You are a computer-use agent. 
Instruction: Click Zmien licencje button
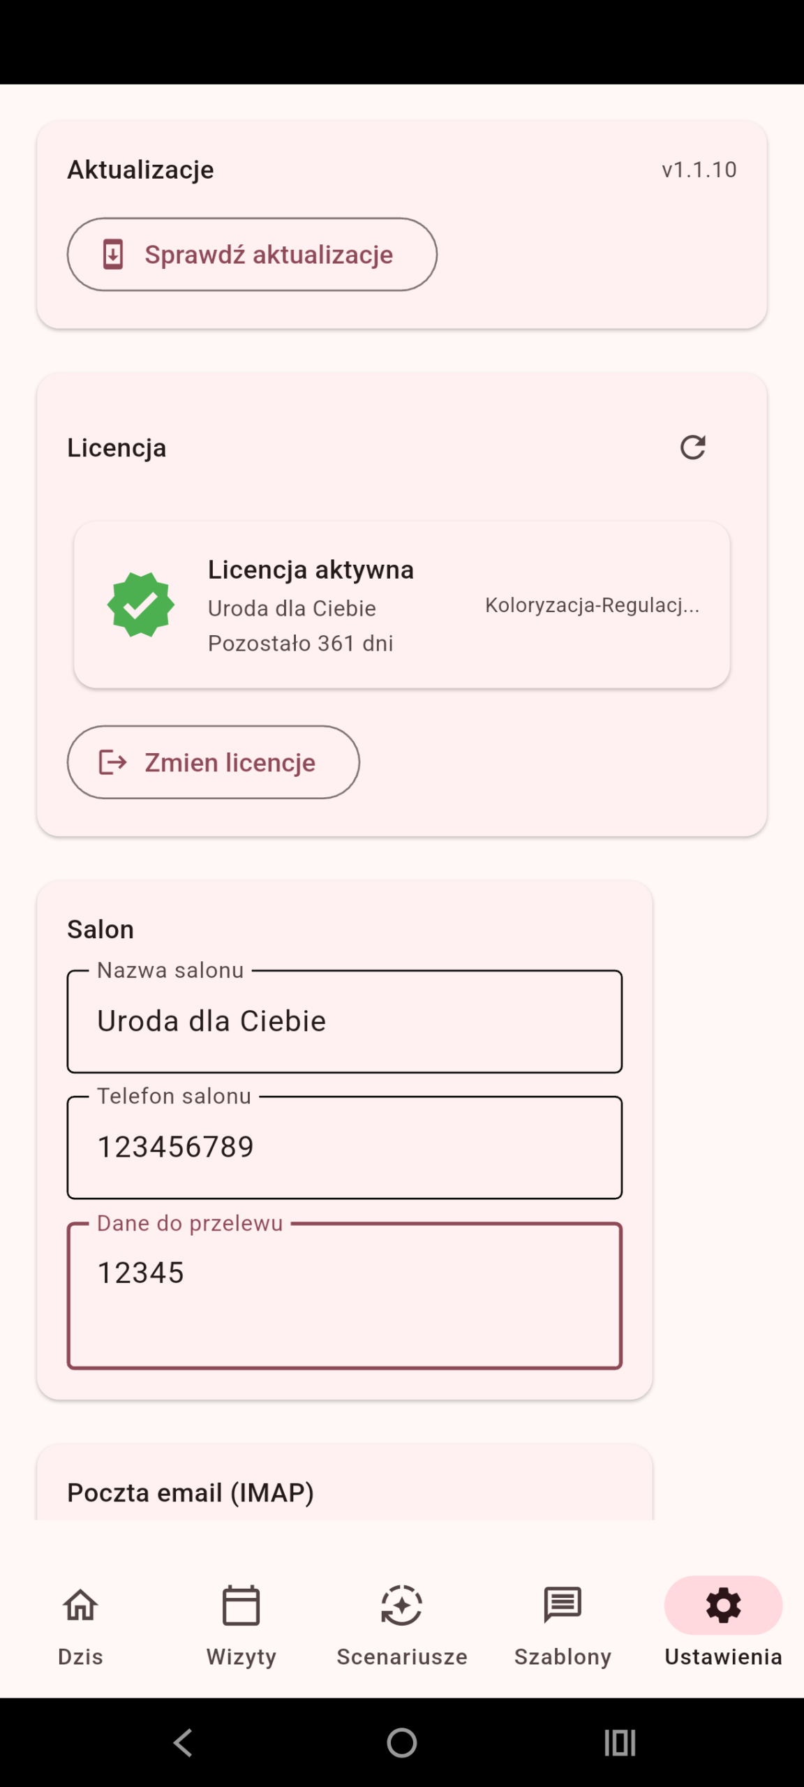[x=214, y=762]
